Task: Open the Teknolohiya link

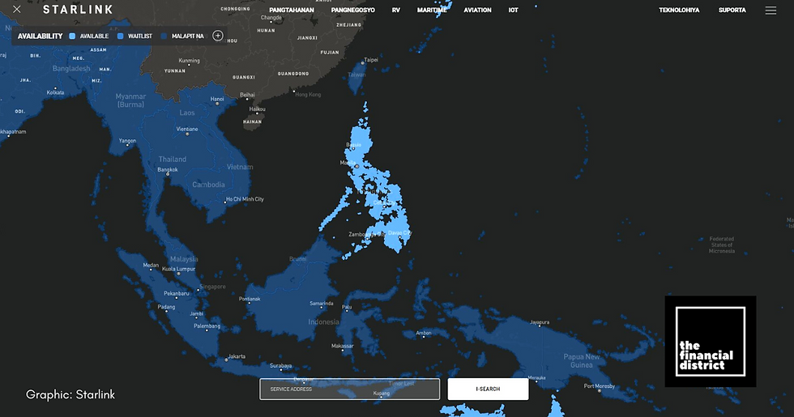Action: (679, 10)
